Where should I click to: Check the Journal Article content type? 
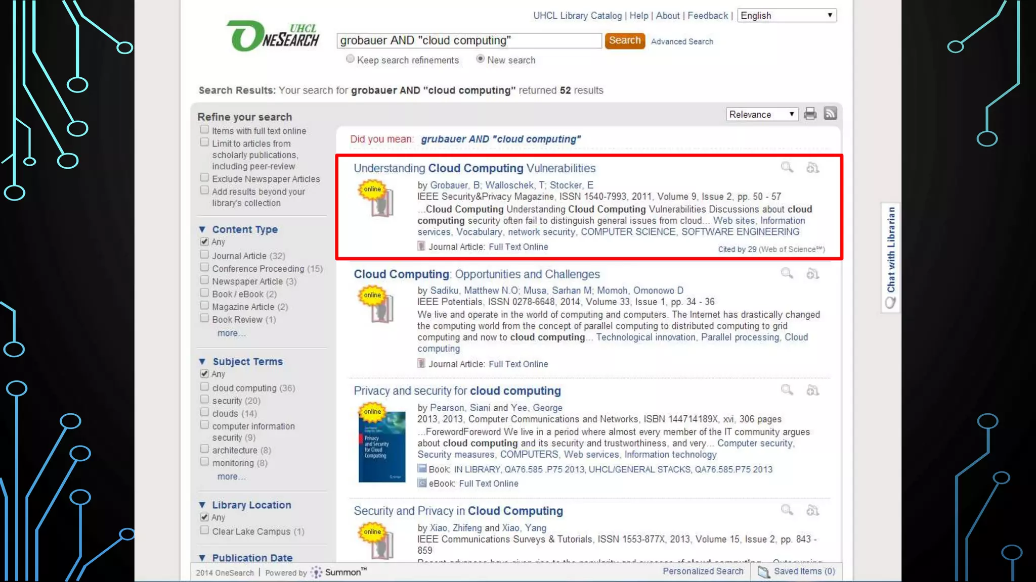[x=204, y=255]
